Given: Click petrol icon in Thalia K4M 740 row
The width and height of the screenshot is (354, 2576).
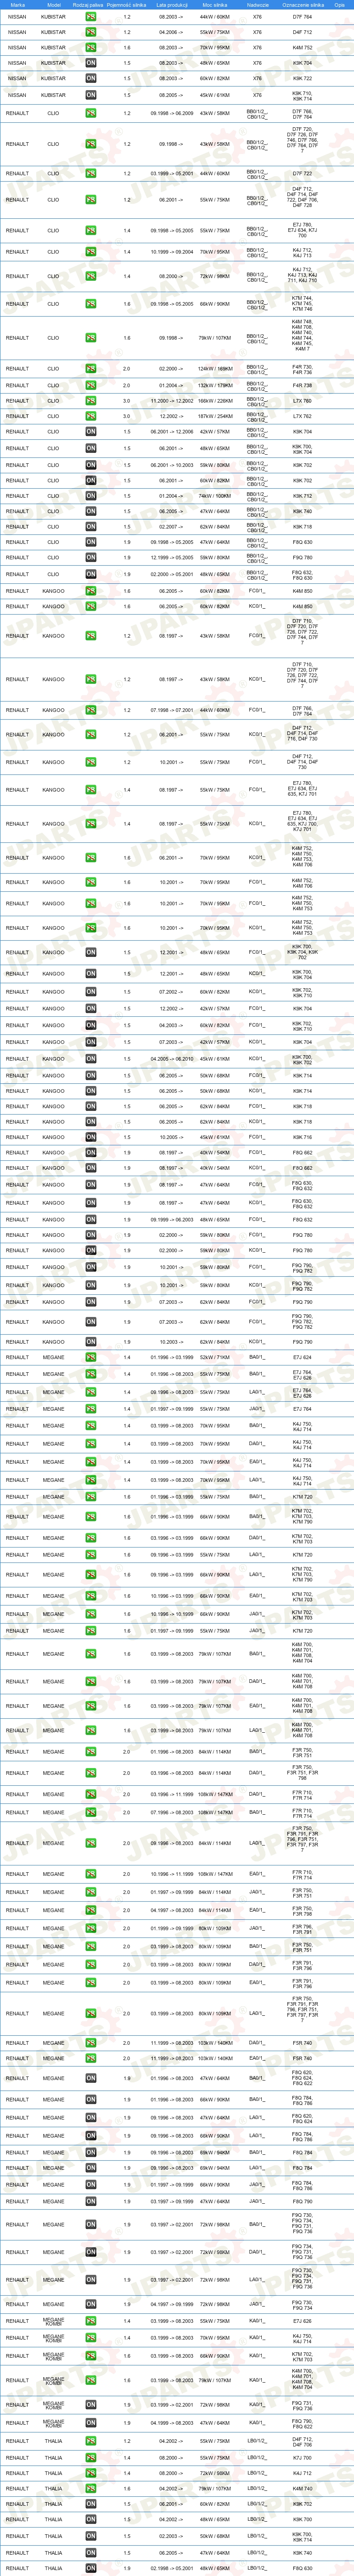Looking at the screenshot, I should click(x=91, y=2488).
